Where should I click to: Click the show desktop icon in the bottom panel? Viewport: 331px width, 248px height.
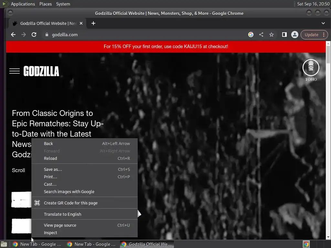click(x=4, y=244)
